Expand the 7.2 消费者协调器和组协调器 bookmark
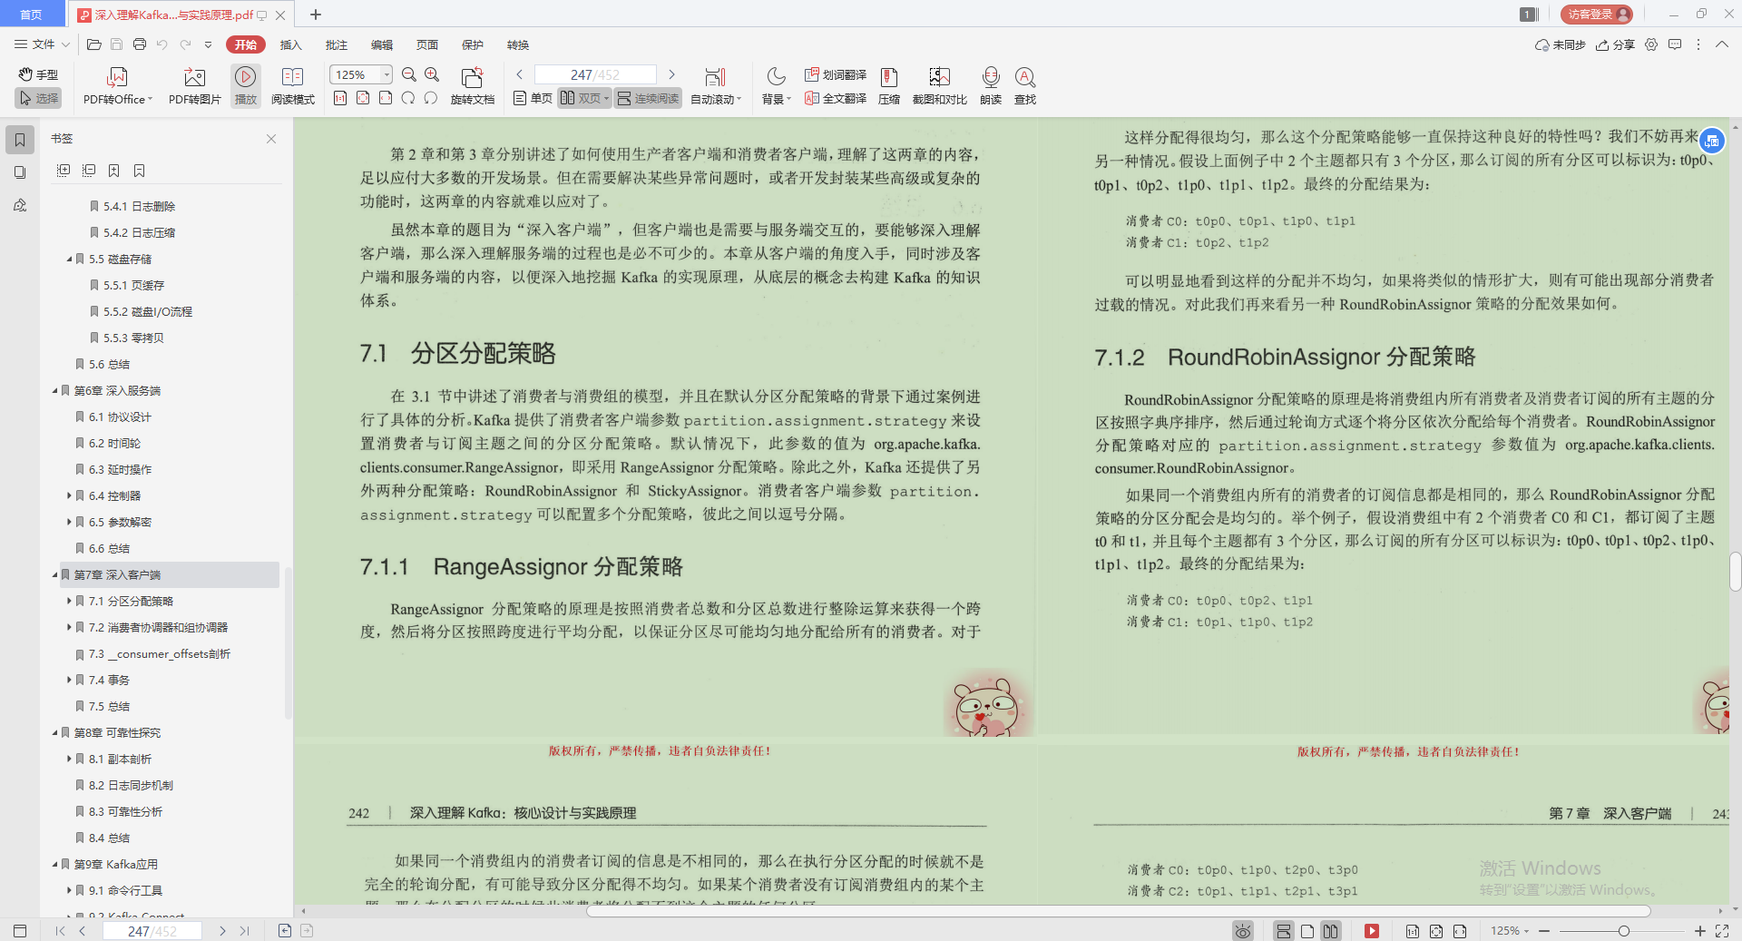This screenshot has height=941, width=1742. (69, 627)
